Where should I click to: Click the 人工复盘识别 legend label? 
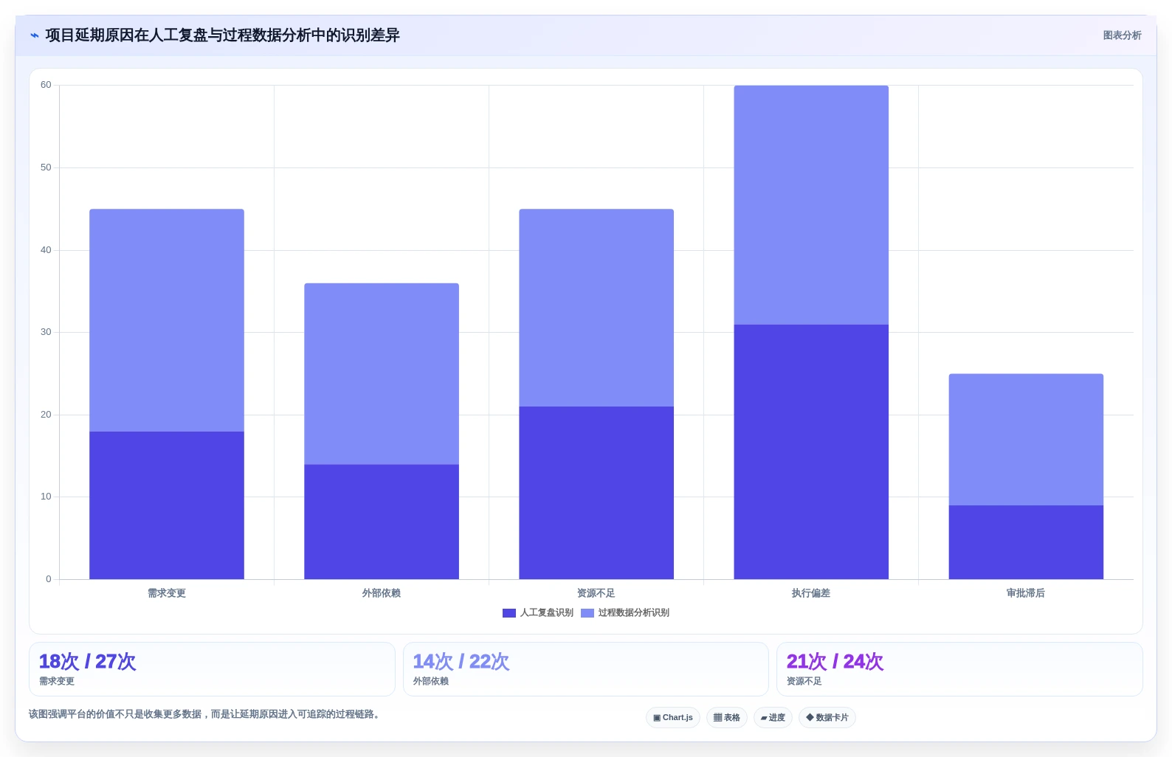[x=547, y=612]
